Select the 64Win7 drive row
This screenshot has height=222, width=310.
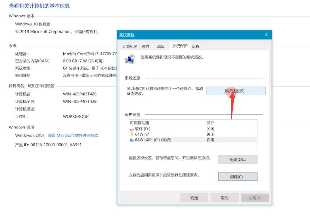click(193, 134)
